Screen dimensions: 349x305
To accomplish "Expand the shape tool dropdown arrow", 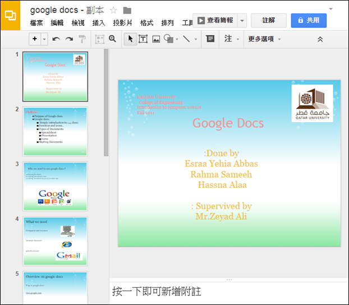I will [177, 39].
